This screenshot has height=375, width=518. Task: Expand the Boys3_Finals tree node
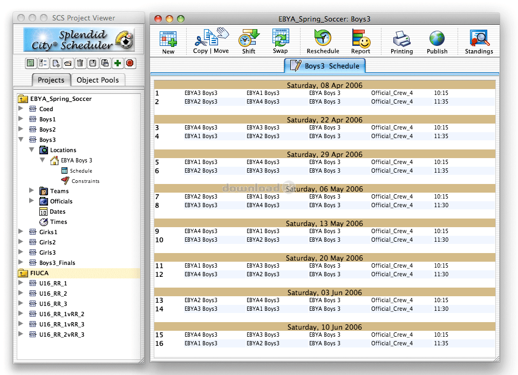click(21, 262)
